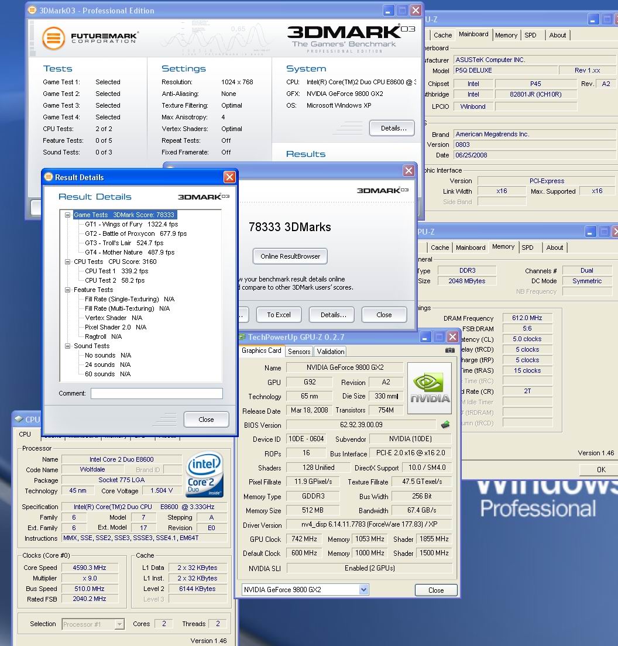Image resolution: width=618 pixels, height=646 pixels.
Task: Collapse the Sound Tests tree node
Action: [67, 346]
